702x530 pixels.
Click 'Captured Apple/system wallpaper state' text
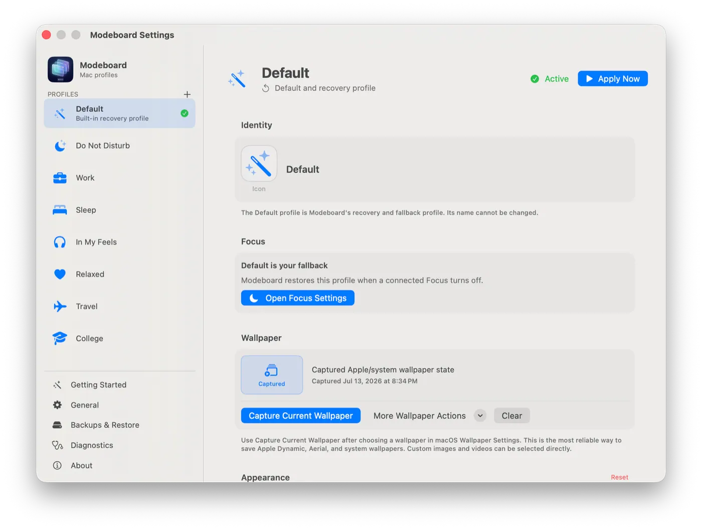pyautogui.click(x=383, y=370)
